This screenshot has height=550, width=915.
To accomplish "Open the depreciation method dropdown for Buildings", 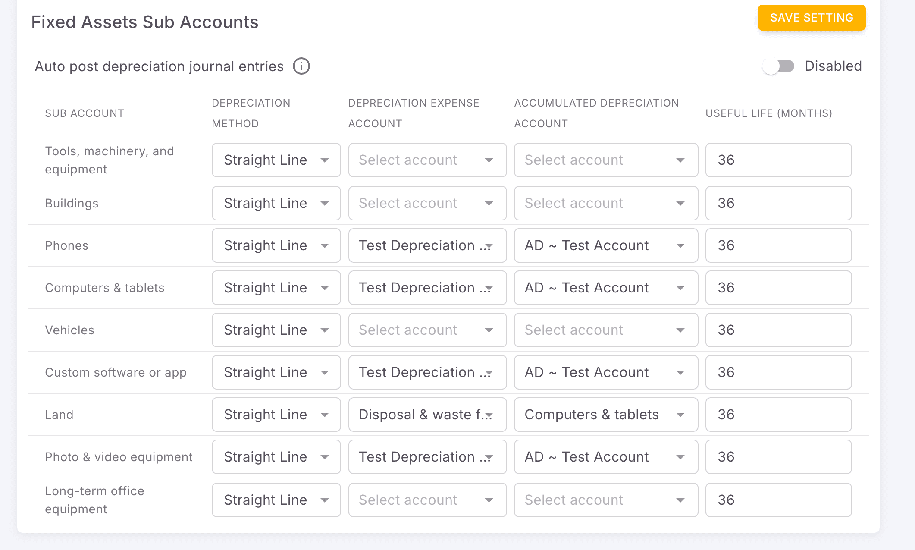I will pos(276,203).
